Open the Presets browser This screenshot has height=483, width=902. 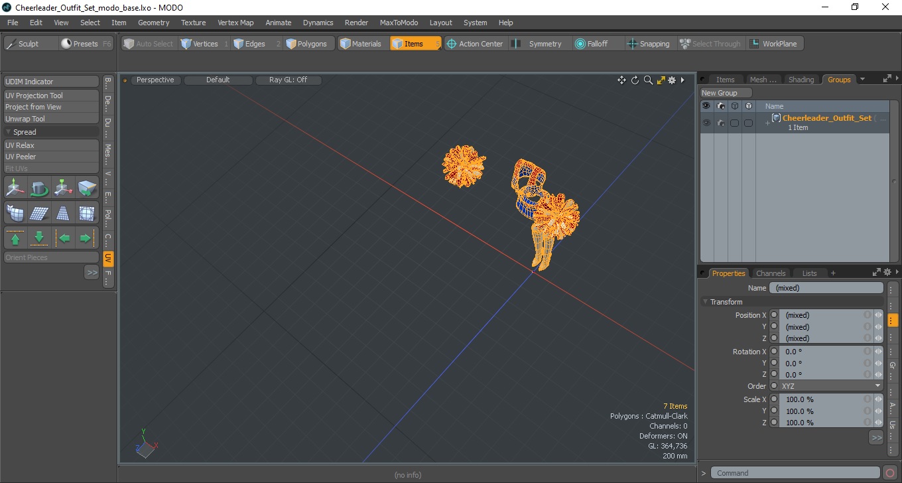pos(86,44)
